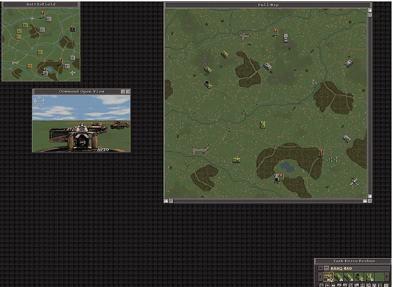Screen dimensions: 393x287
Task: Show previous units with Task Force left arrow
Action: (320, 277)
